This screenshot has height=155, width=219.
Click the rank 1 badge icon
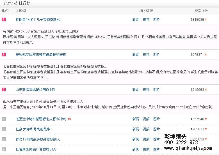[4, 20]
